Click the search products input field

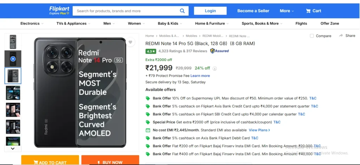coord(127,11)
